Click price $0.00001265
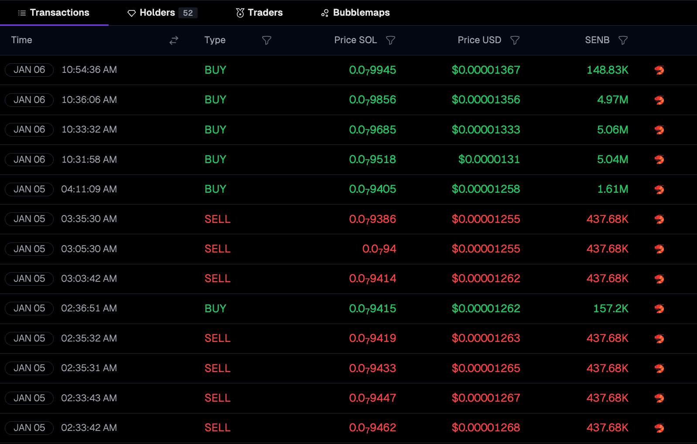697x444 pixels. tap(486, 369)
